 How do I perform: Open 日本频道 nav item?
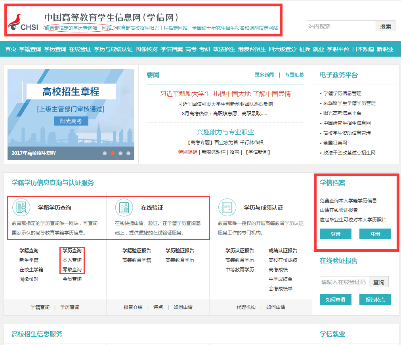pyautogui.click(x=363, y=49)
